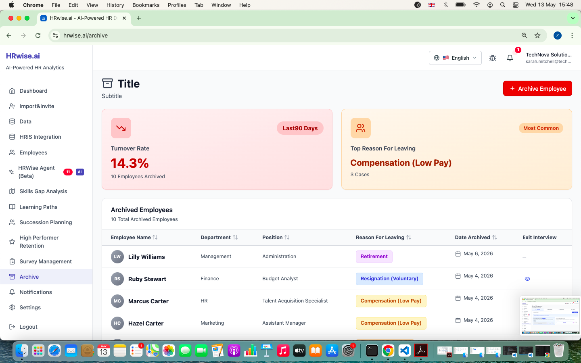Click the turnover rate trend icon
The image size is (581, 363).
pyautogui.click(x=121, y=128)
